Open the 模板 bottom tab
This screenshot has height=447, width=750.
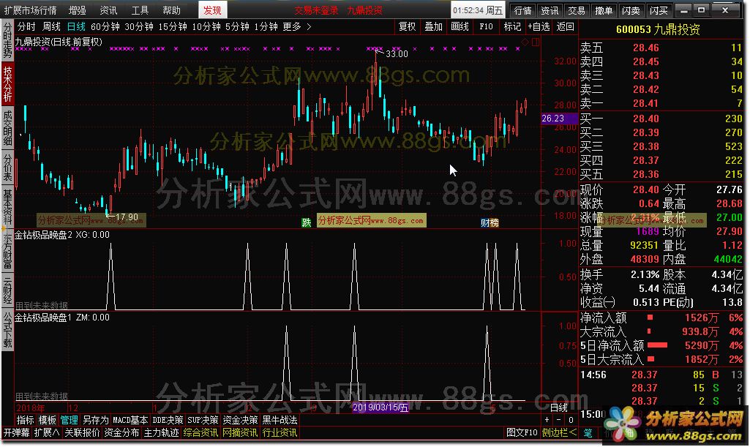point(48,420)
